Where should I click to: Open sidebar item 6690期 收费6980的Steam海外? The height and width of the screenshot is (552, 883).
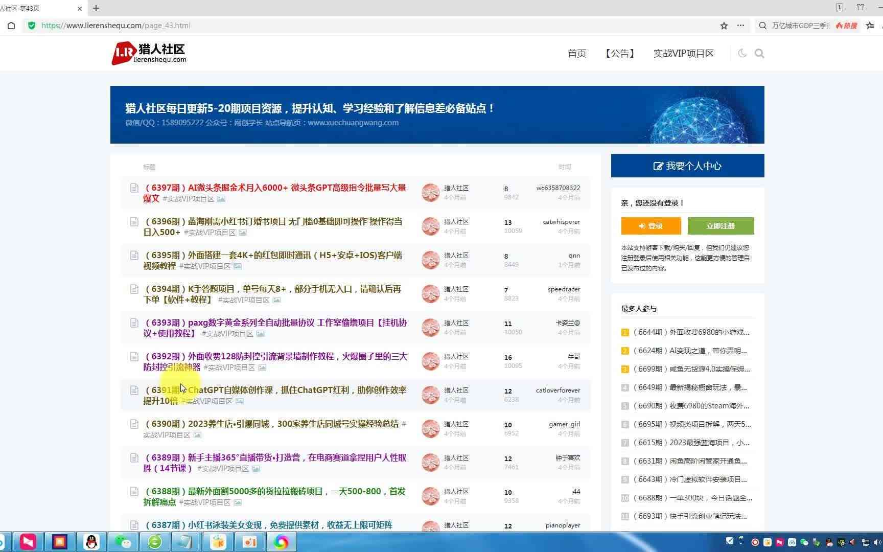click(x=691, y=406)
